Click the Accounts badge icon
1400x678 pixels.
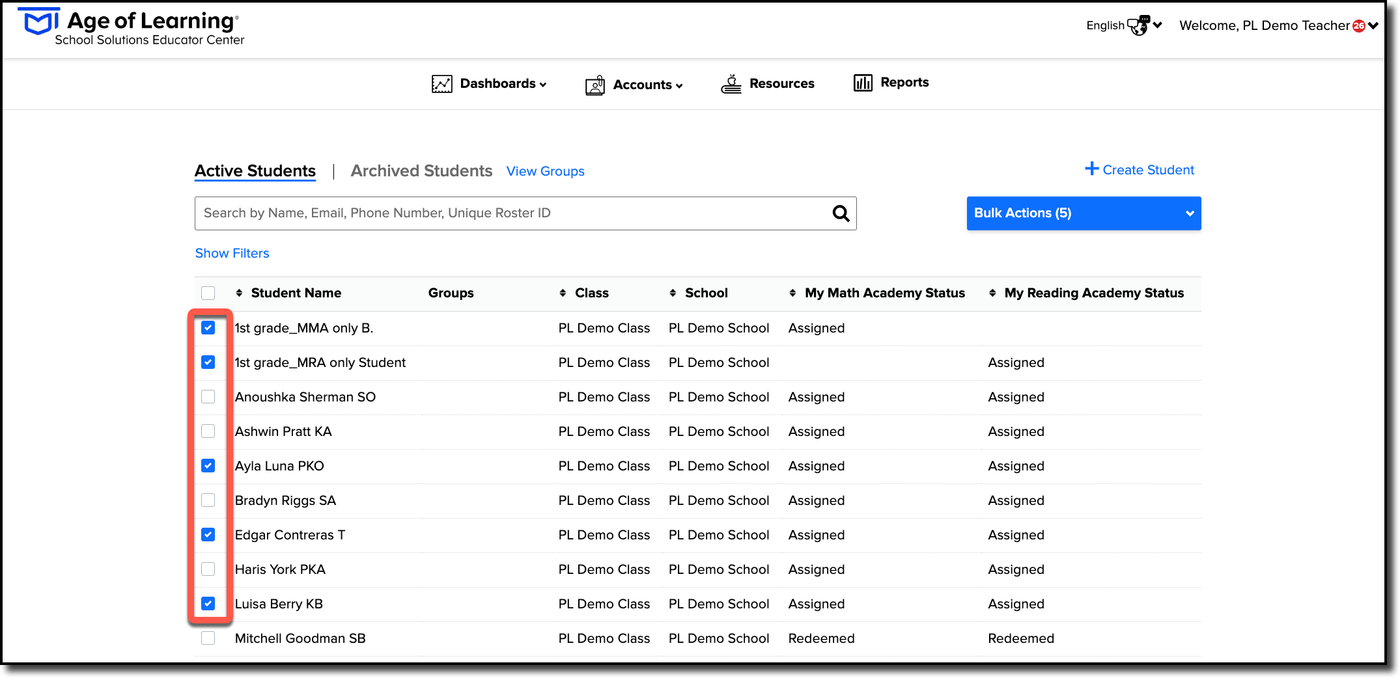click(x=595, y=85)
